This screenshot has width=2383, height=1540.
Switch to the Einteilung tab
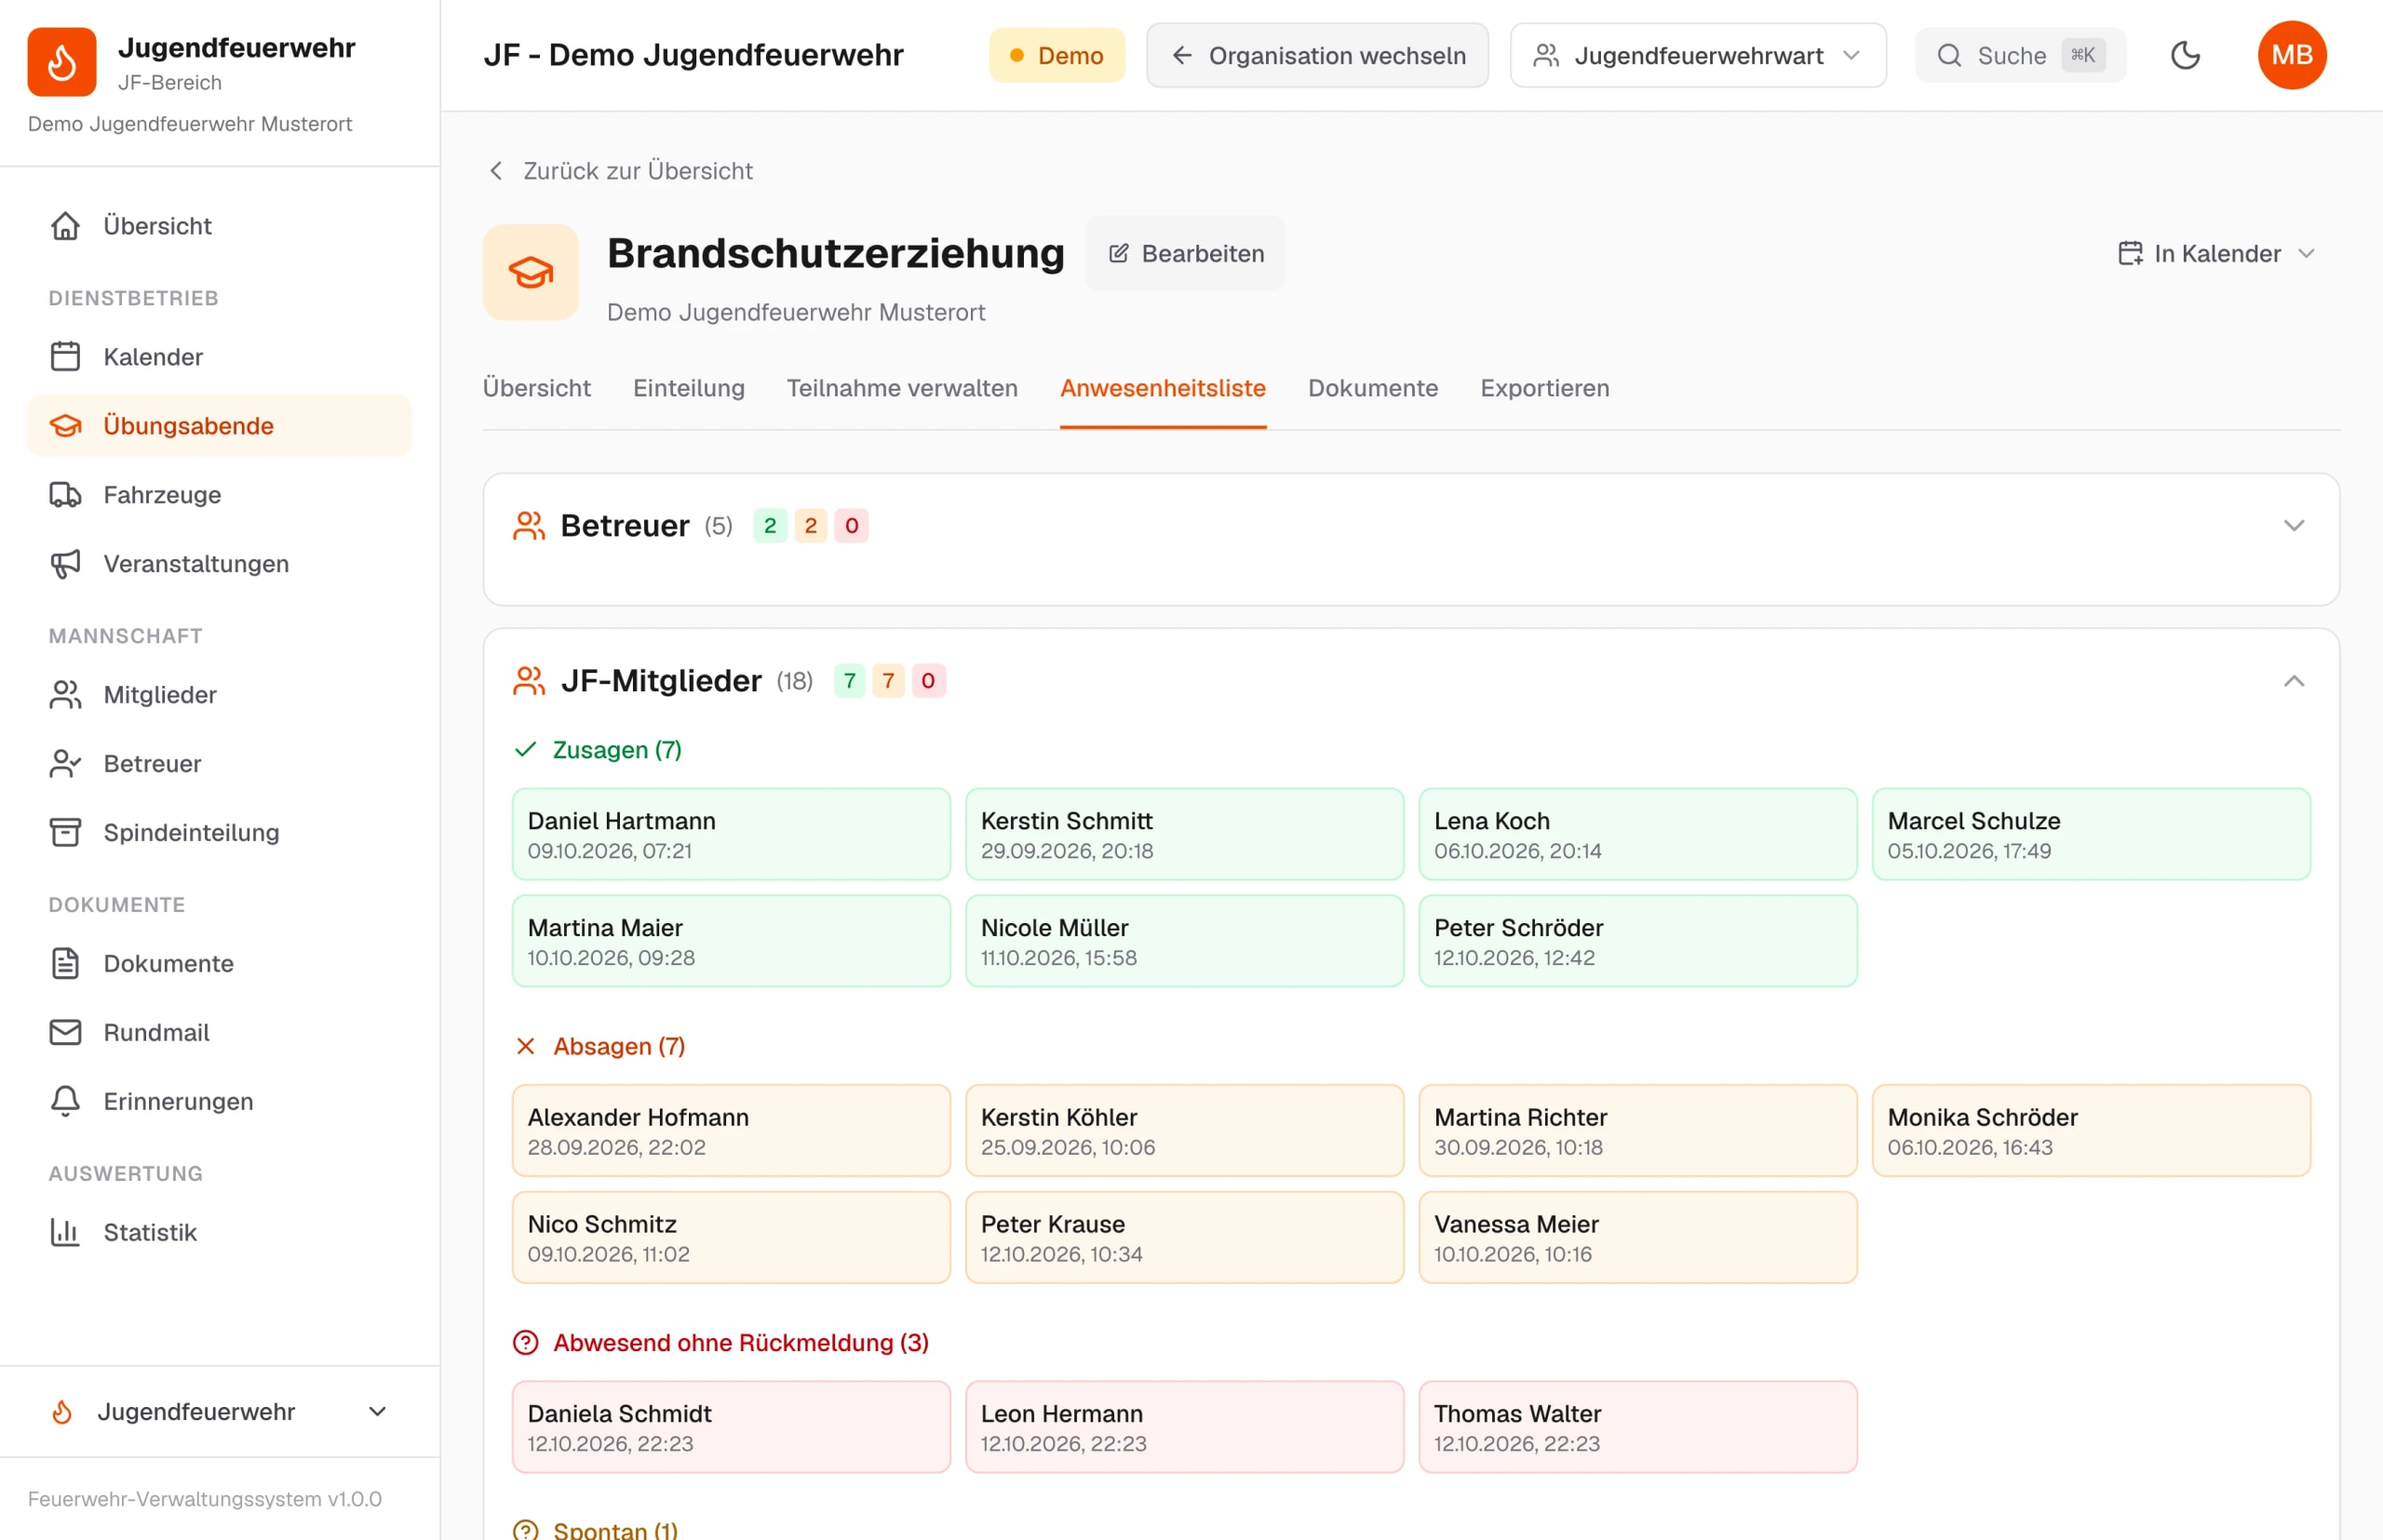[688, 388]
